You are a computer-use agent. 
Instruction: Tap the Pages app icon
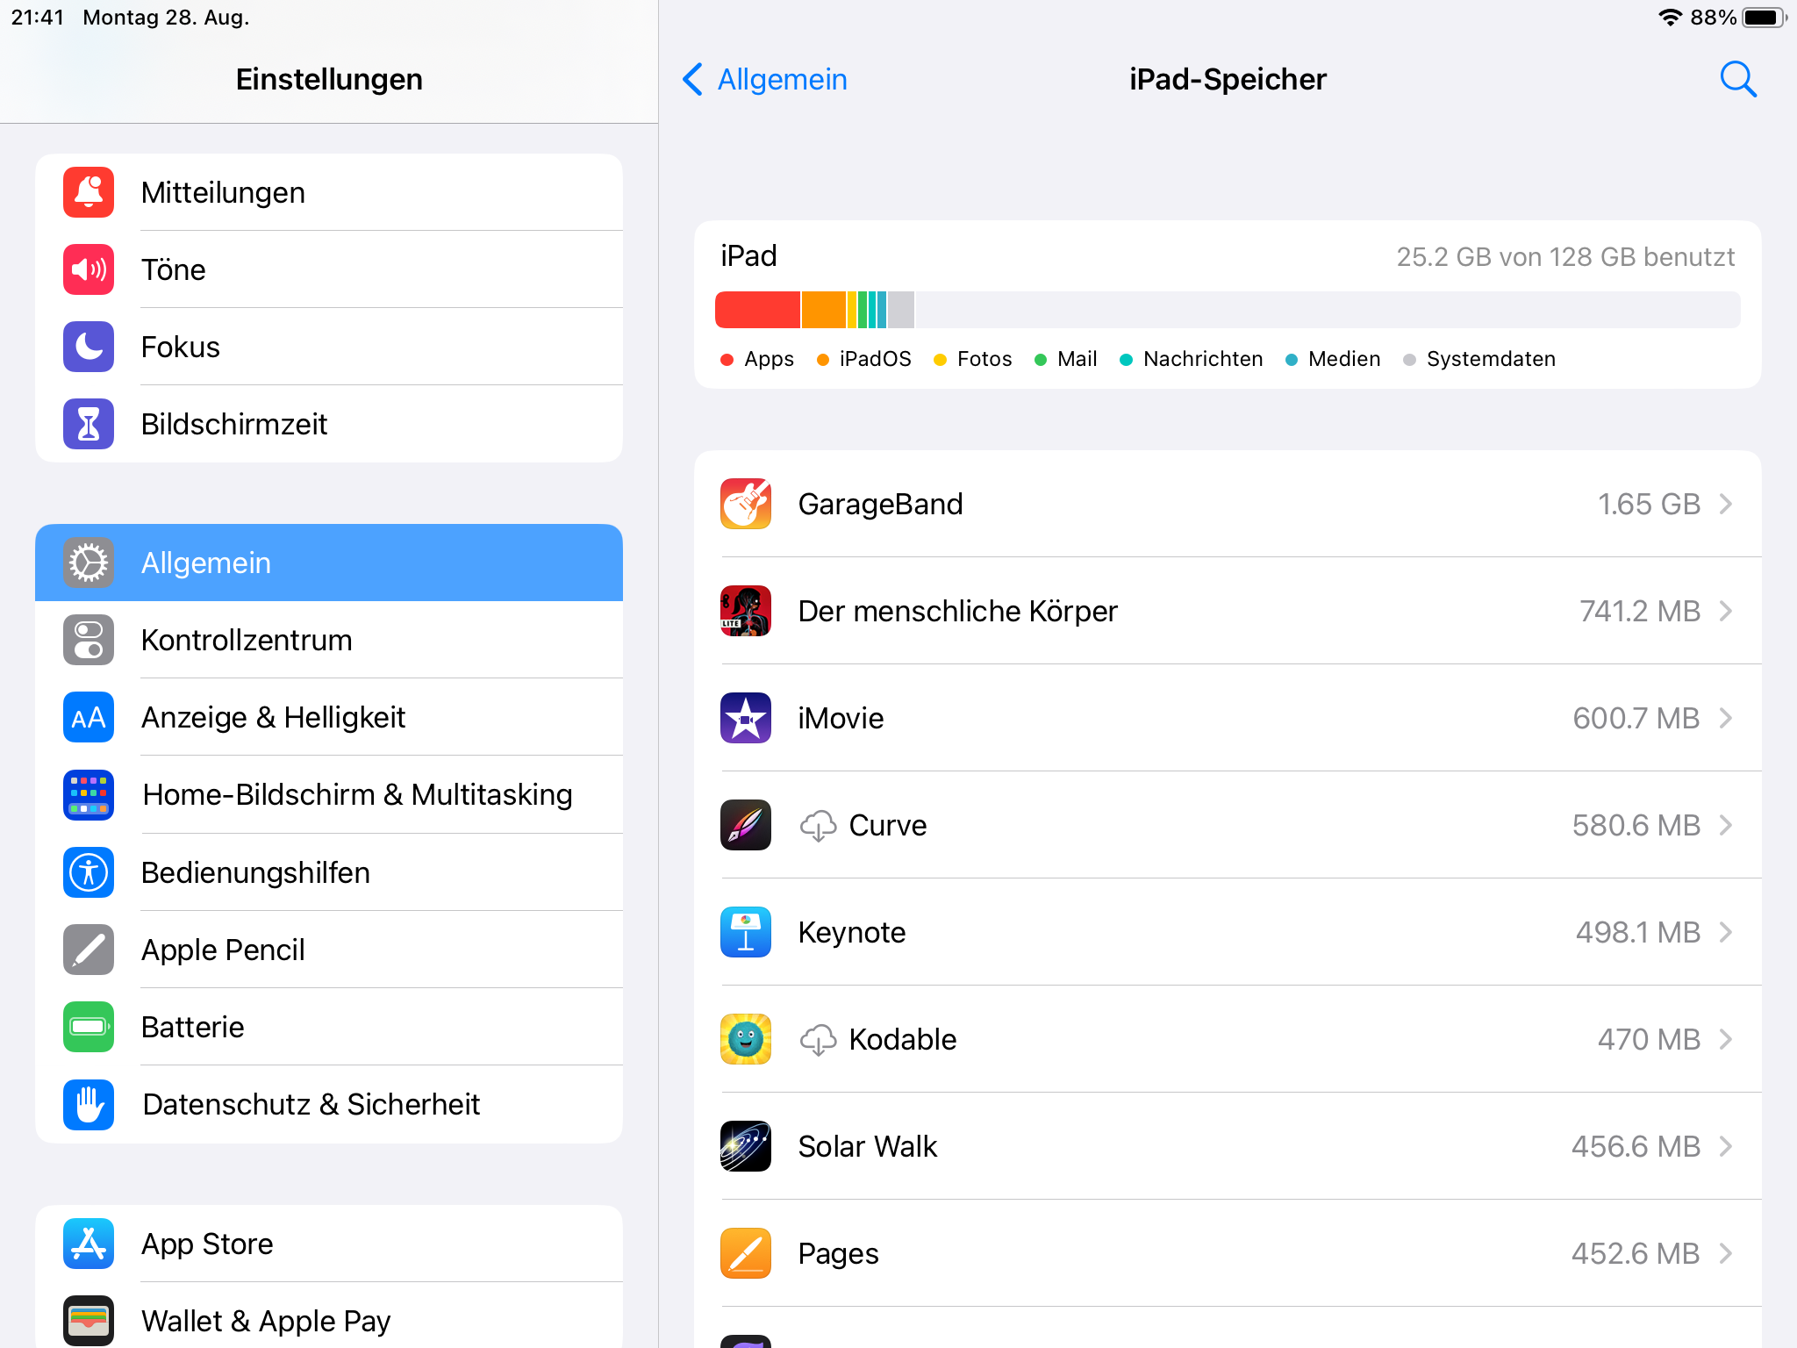coord(746,1253)
